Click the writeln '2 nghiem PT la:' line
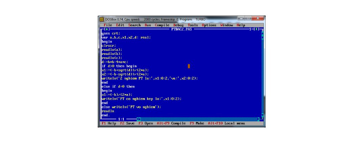This screenshot has width=346, height=150. tap(150, 79)
